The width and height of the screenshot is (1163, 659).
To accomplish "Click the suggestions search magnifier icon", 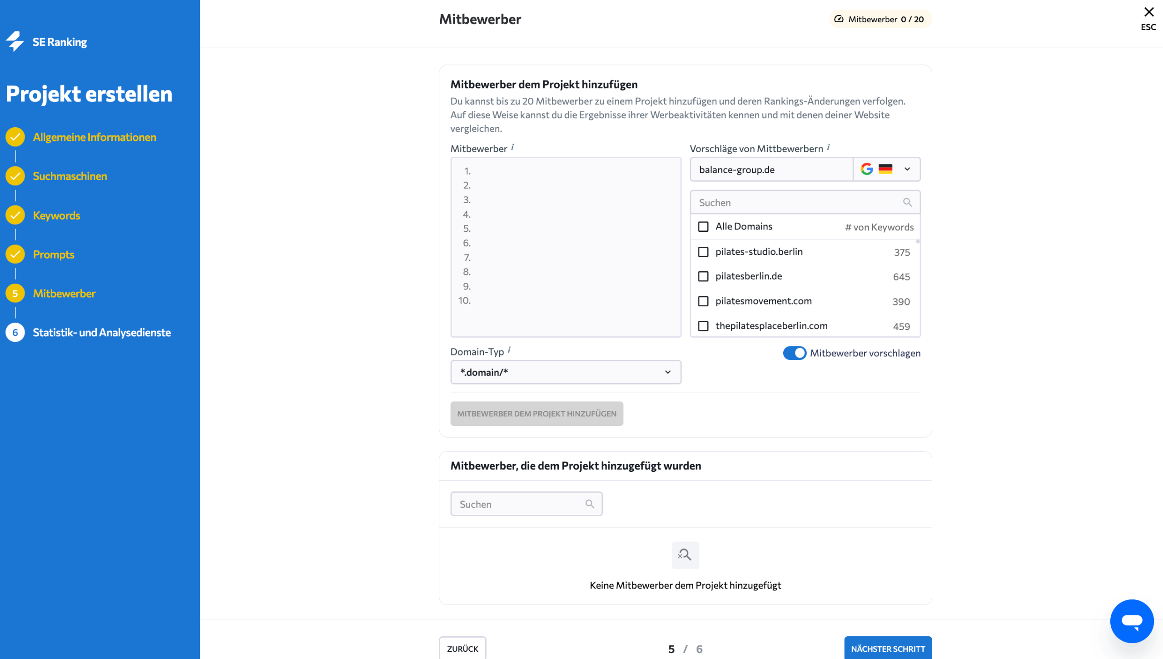I will point(907,202).
